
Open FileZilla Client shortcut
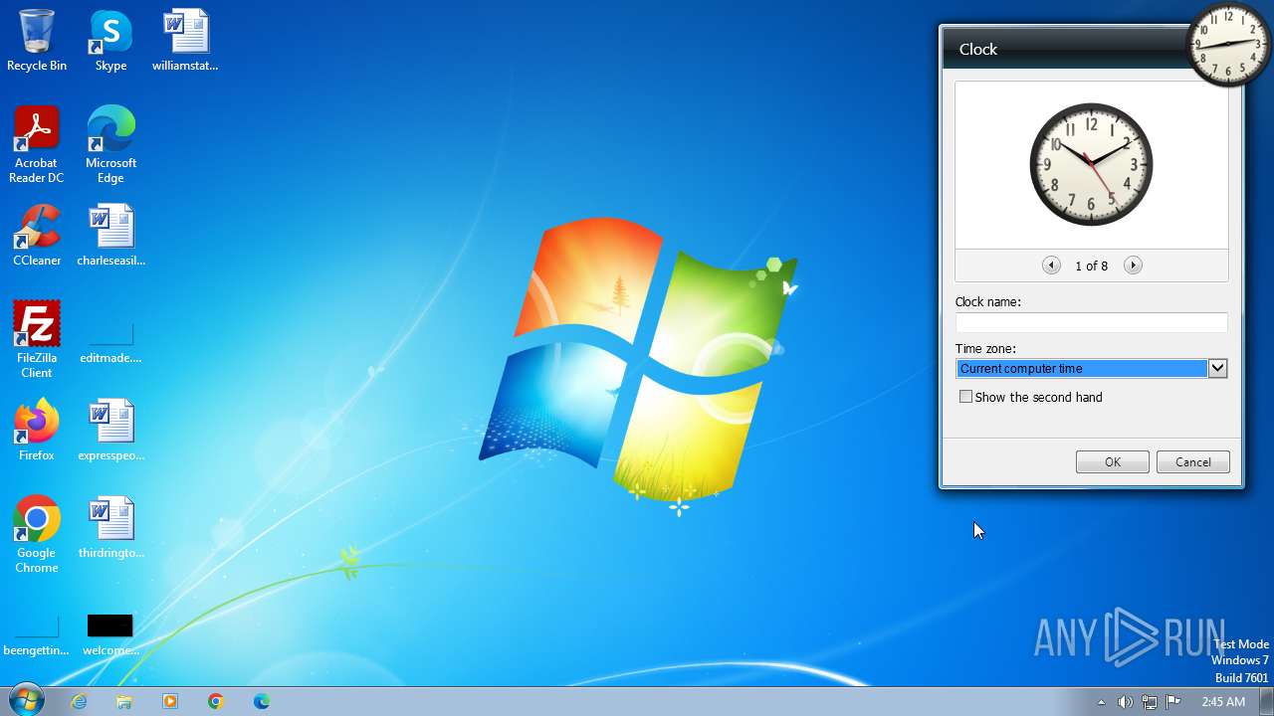(x=37, y=340)
